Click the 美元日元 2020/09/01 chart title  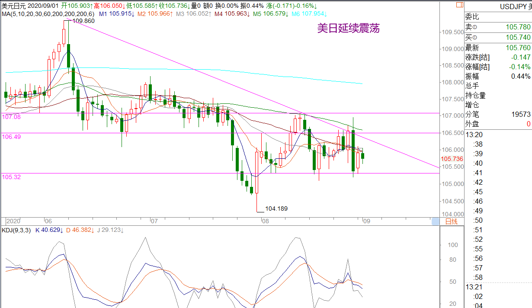click(x=30, y=6)
